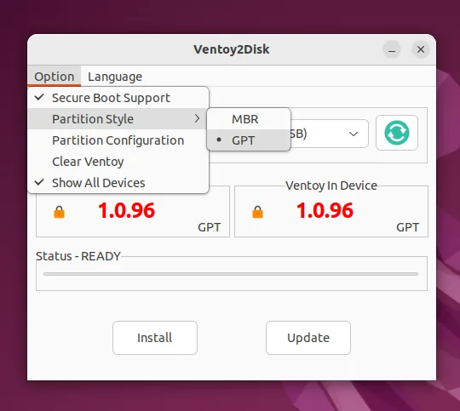Close the Ventoy2Disk window

click(421, 49)
